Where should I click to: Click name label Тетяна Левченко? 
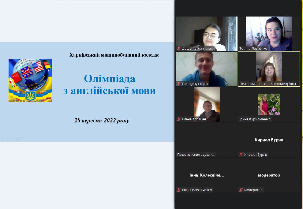point(253,48)
